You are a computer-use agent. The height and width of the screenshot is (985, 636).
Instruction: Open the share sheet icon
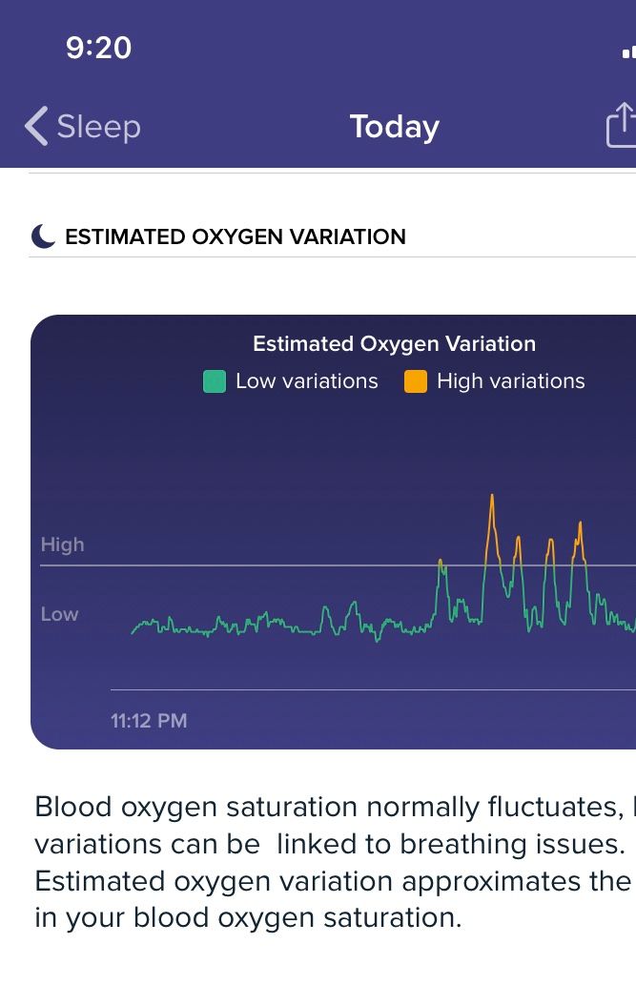tap(622, 125)
